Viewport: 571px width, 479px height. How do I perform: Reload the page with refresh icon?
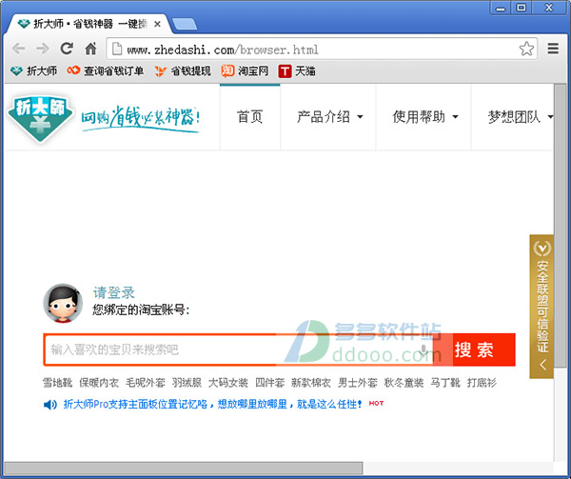(x=67, y=49)
